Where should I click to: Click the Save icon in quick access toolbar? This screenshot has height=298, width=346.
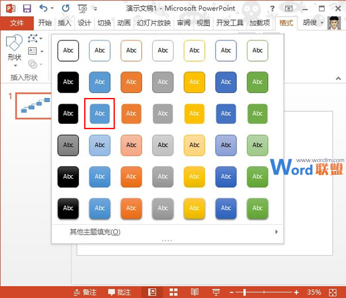click(x=27, y=9)
